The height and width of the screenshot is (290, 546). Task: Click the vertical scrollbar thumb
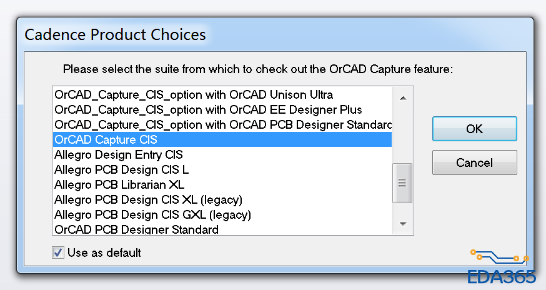pos(403,182)
